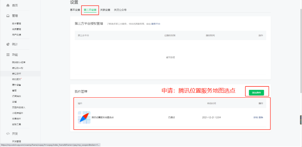The image size is (302, 147).
Task: Click the 暂无数据 empty table message
Action: pyautogui.click(x=170, y=57)
